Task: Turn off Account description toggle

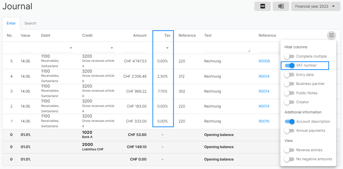Action: (289, 122)
